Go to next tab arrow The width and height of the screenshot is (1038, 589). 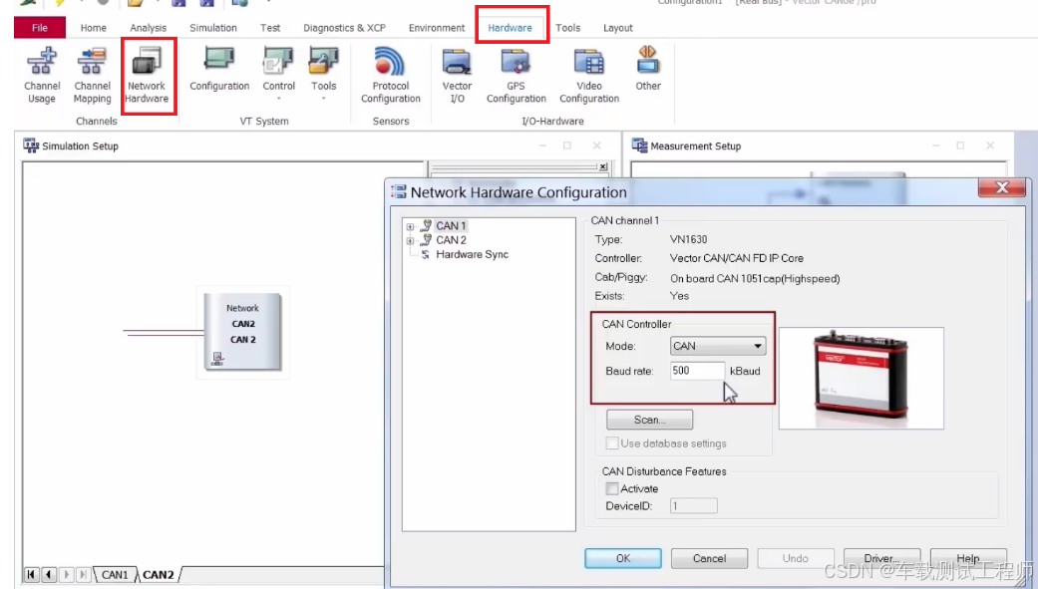tap(66, 574)
